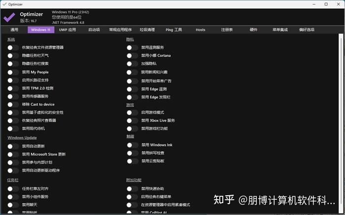Toggle 禁用遥测服务 switch
Viewport: 345px width, 215px height.
pyautogui.click(x=132, y=47)
